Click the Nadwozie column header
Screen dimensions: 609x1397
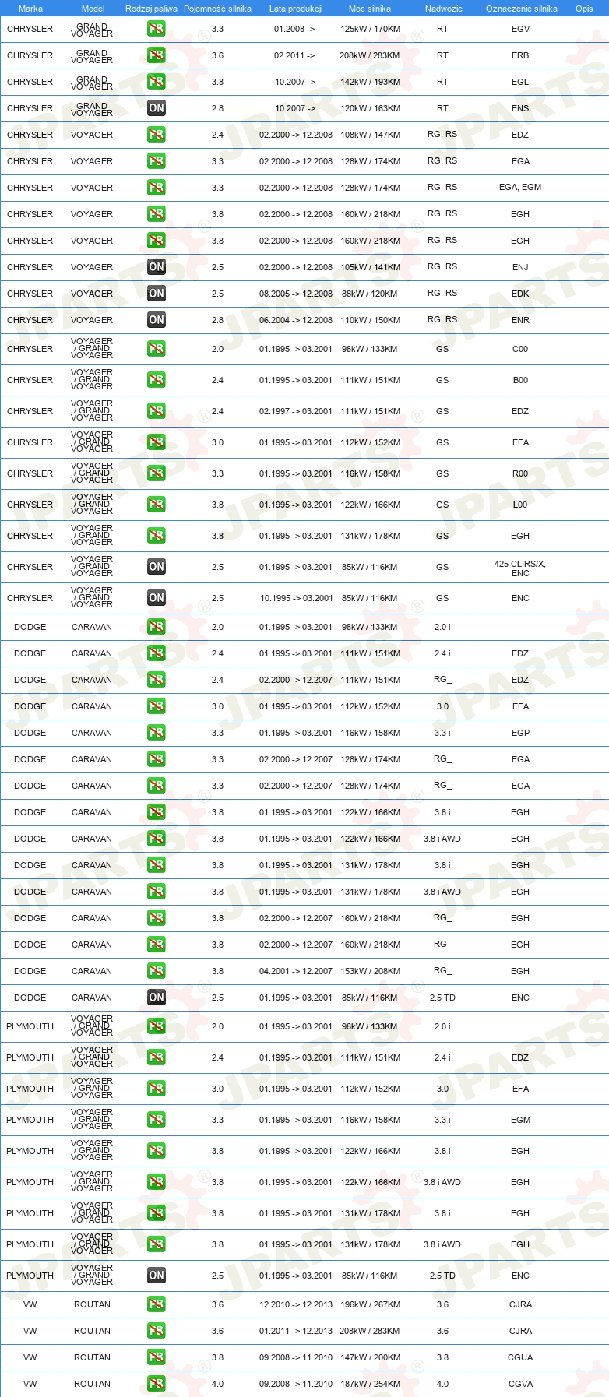point(444,9)
